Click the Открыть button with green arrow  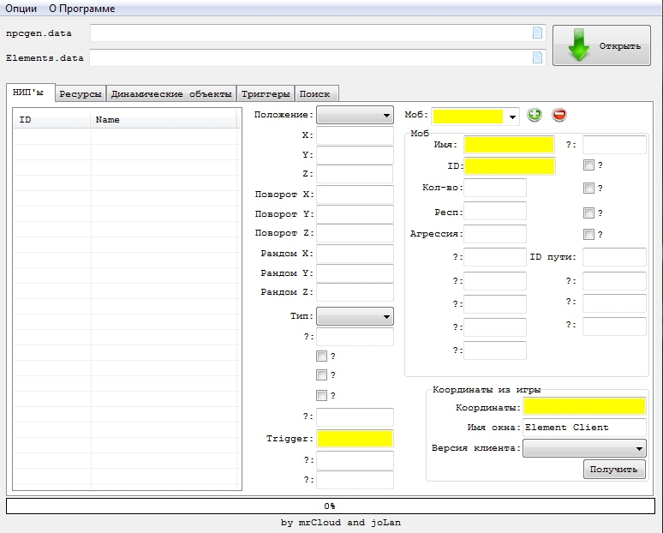coord(601,45)
